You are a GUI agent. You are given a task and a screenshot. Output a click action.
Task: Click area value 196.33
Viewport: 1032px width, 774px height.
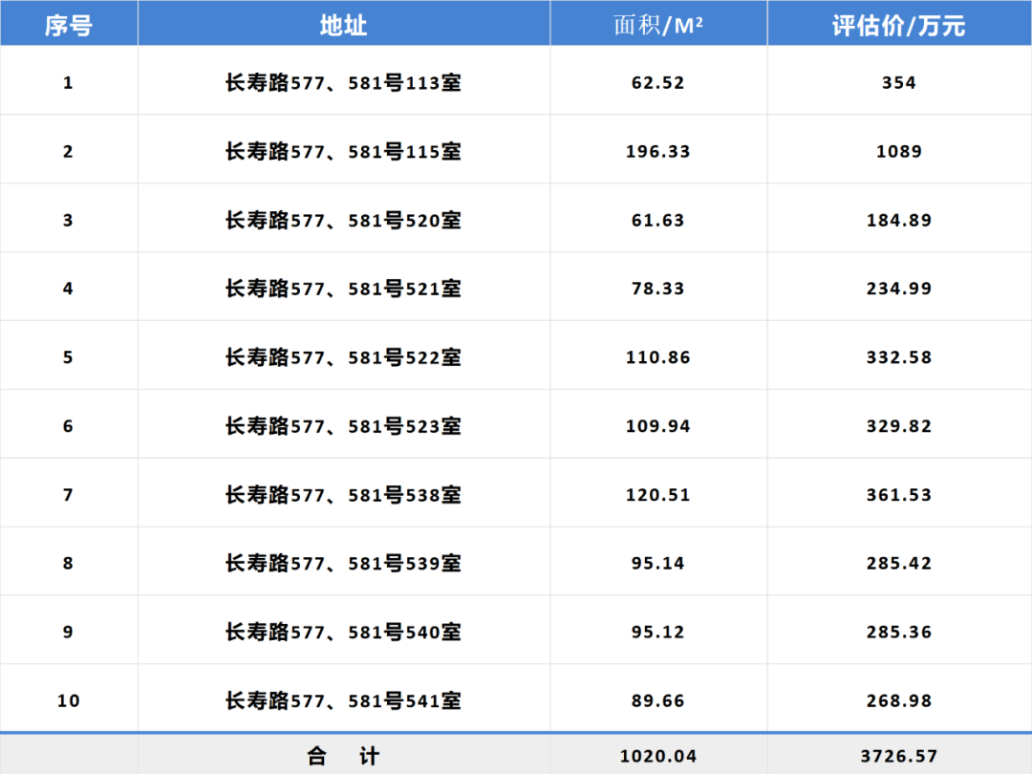(658, 151)
